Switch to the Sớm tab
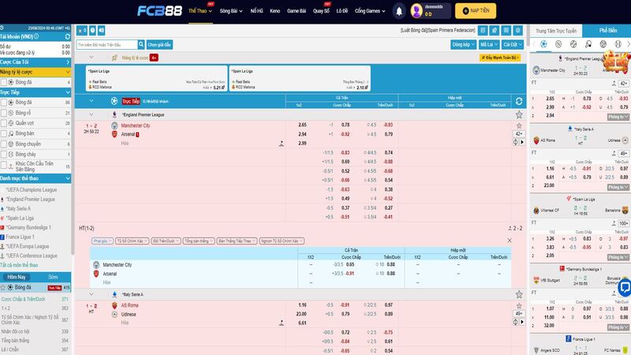 pos(53,277)
